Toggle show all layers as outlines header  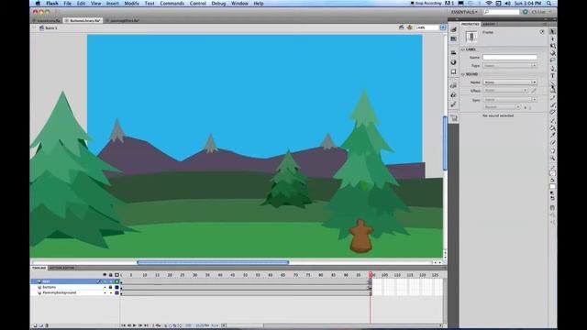[x=116, y=275]
